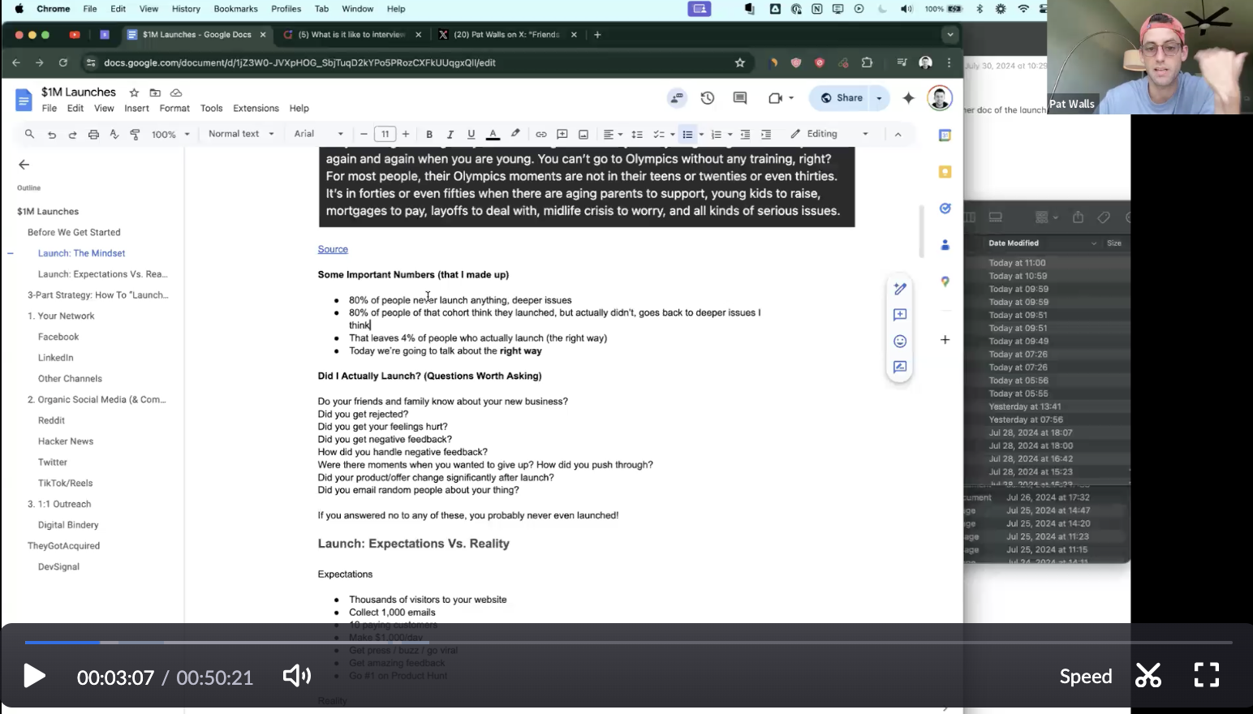Seek along the video progress bar

[x=628, y=643]
